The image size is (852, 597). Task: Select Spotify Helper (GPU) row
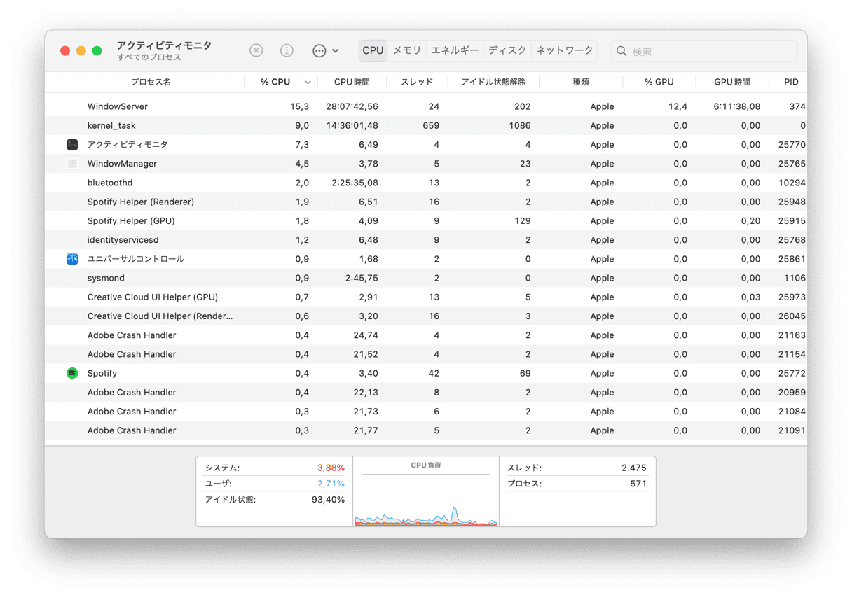tap(426, 221)
